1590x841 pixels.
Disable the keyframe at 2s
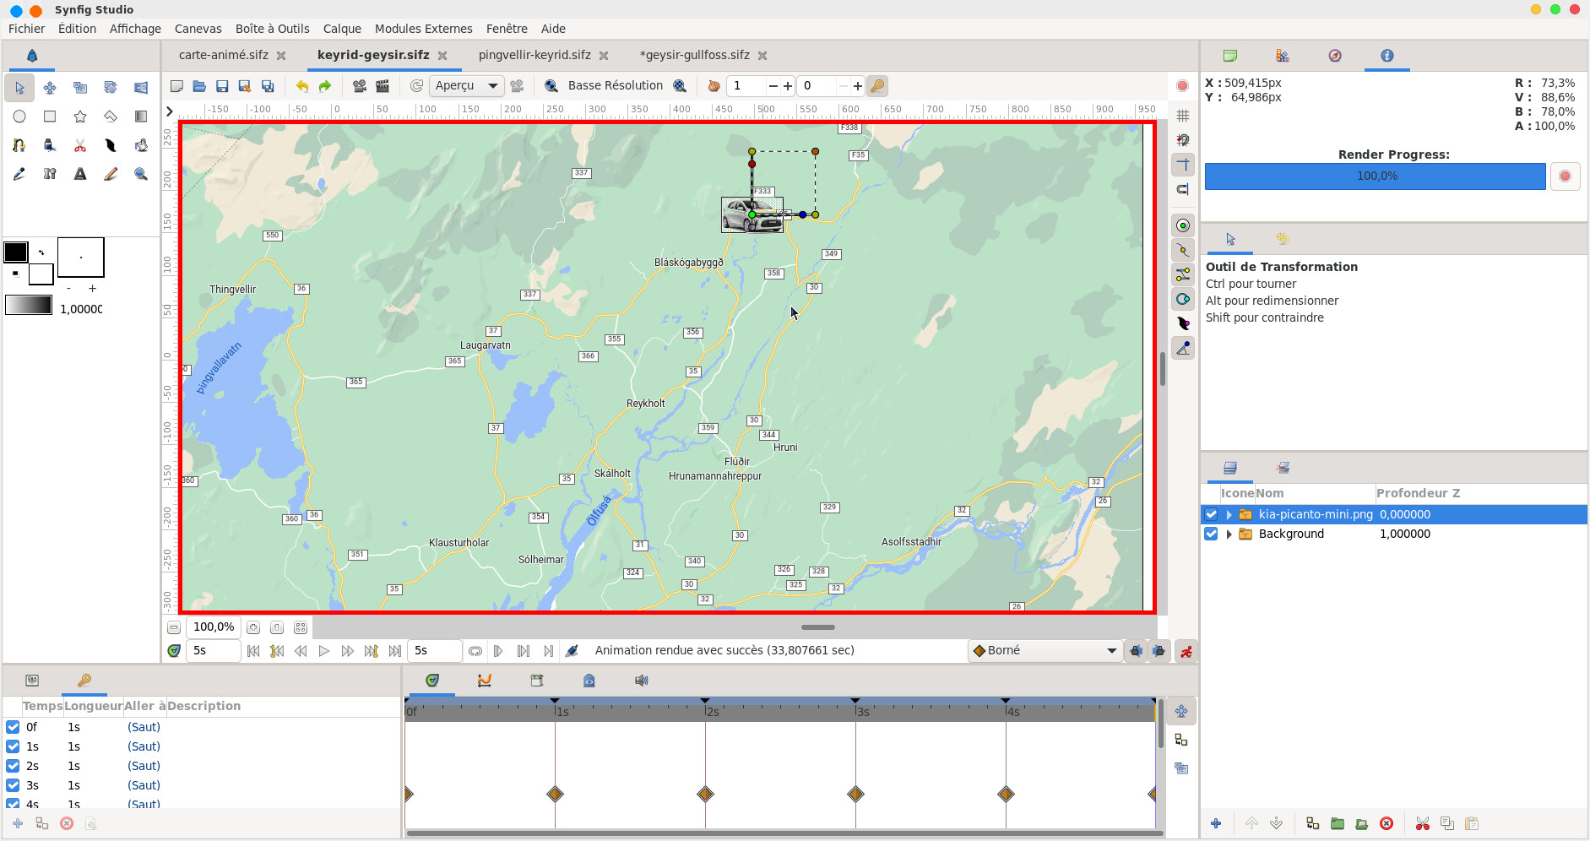pyautogui.click(x=13, y=766)
